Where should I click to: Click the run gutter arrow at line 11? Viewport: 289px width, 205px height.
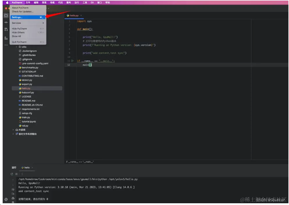(72, 61)
